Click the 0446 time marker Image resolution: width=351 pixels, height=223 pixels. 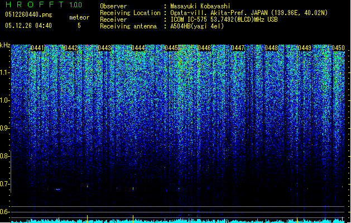[204, 48]
